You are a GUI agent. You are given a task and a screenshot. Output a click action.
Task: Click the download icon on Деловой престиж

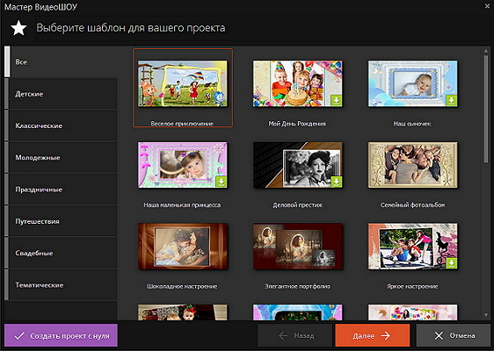coord(337,182)
